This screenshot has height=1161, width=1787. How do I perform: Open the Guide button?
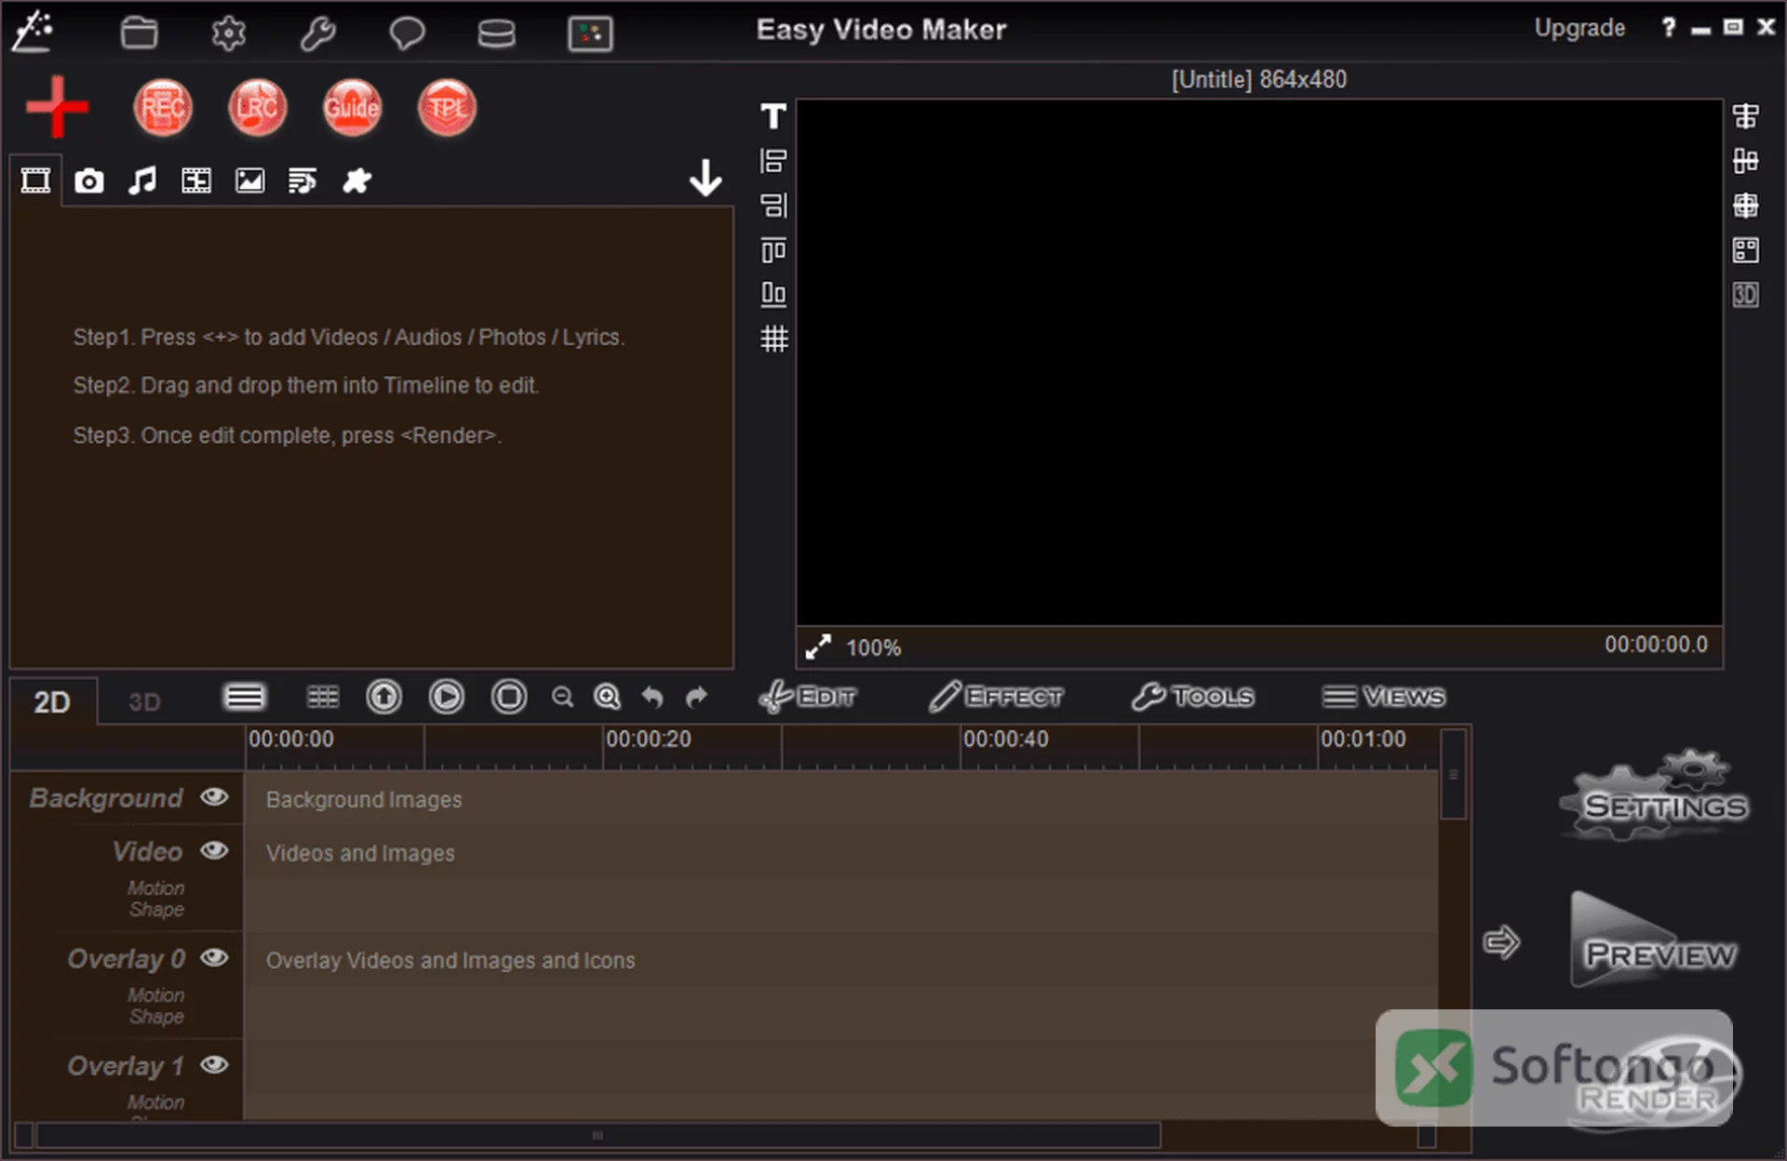[x=352, y=108]
